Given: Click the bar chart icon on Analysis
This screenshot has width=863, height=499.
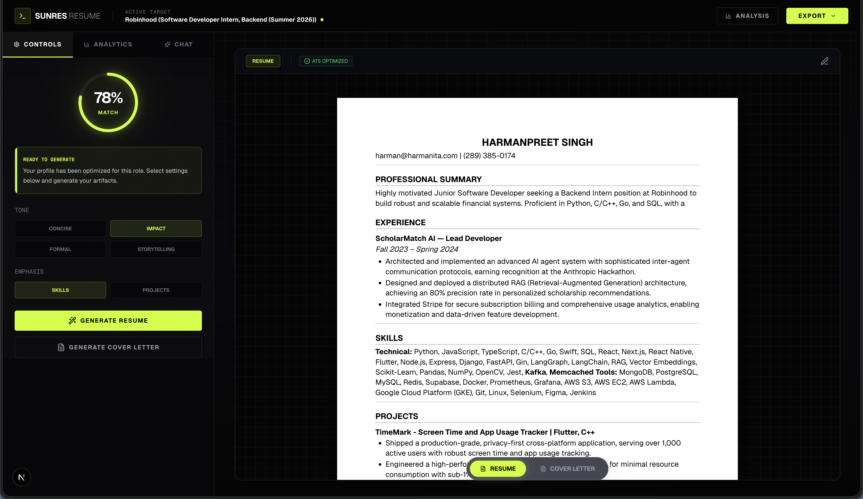Looking at the screenshot, I should coord(729,16).
